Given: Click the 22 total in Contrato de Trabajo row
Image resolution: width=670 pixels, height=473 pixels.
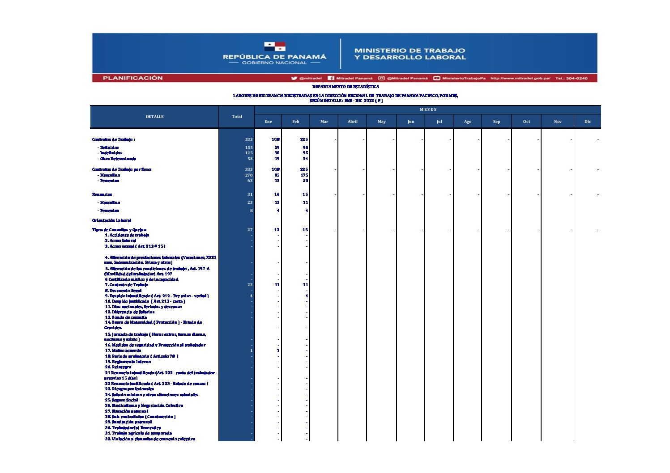Looking at the screenshot, I should pos(250,285).
